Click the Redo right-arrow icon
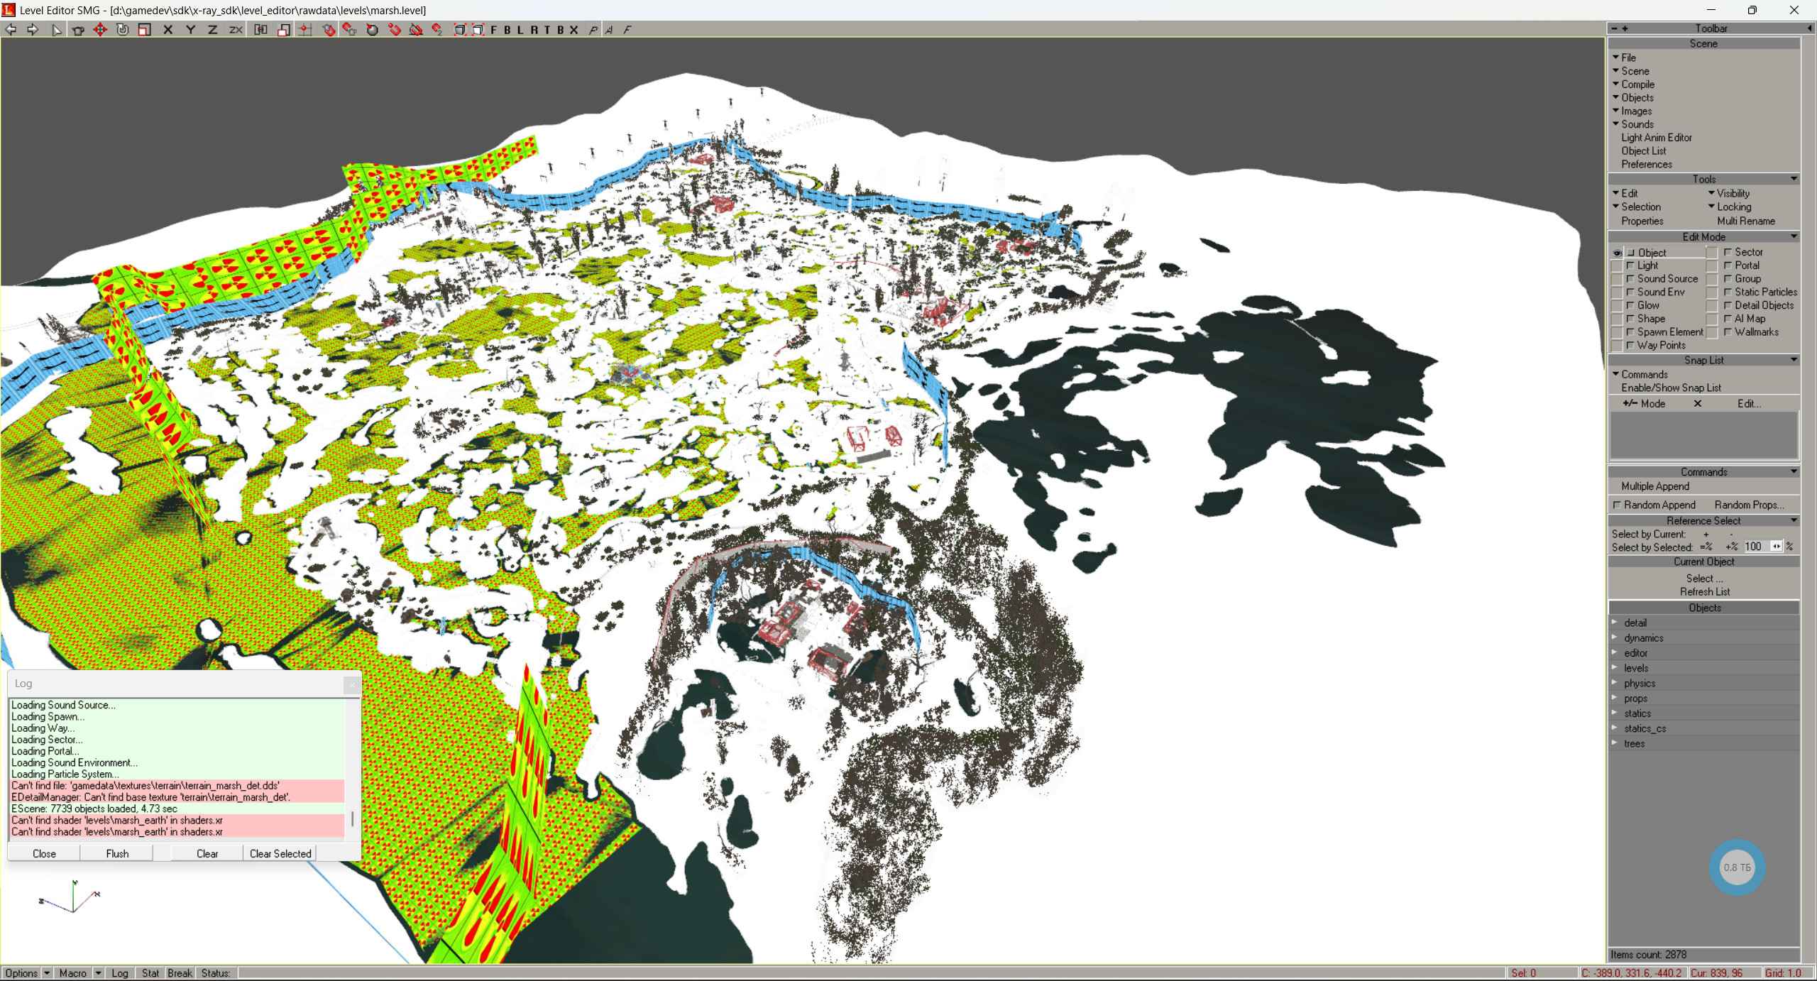Image resolution: width=1817 pixels, height=981 pixels. [x=33, y=30]
